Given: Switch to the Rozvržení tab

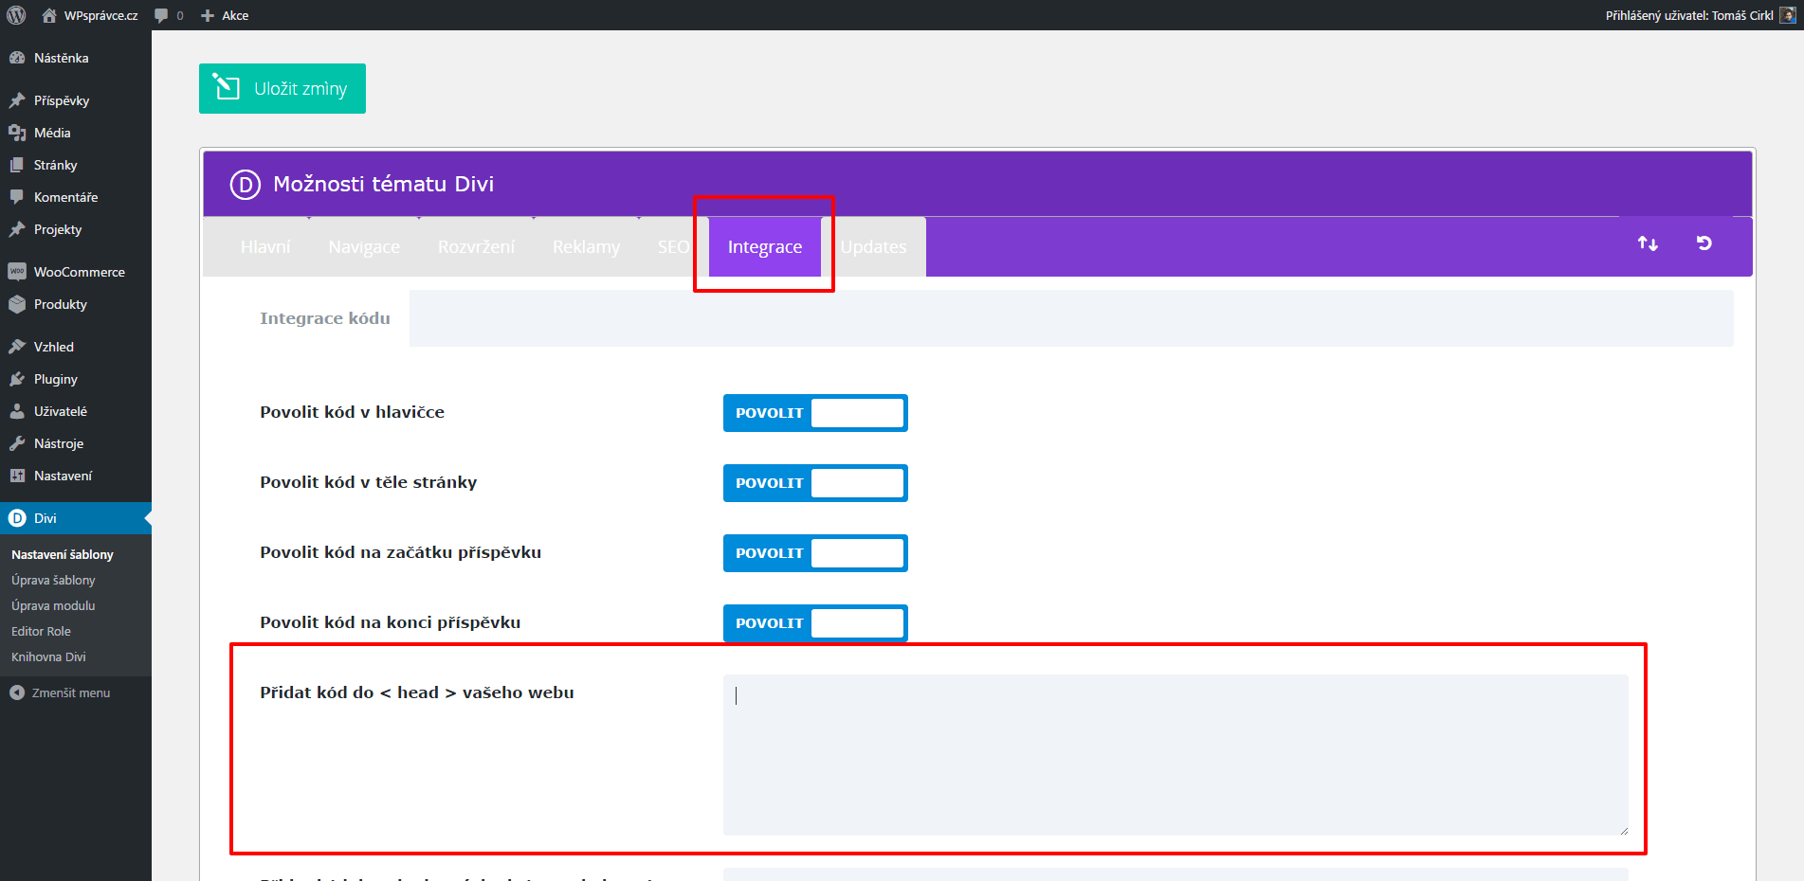Looking at the screenshot, I should (476, 246).
